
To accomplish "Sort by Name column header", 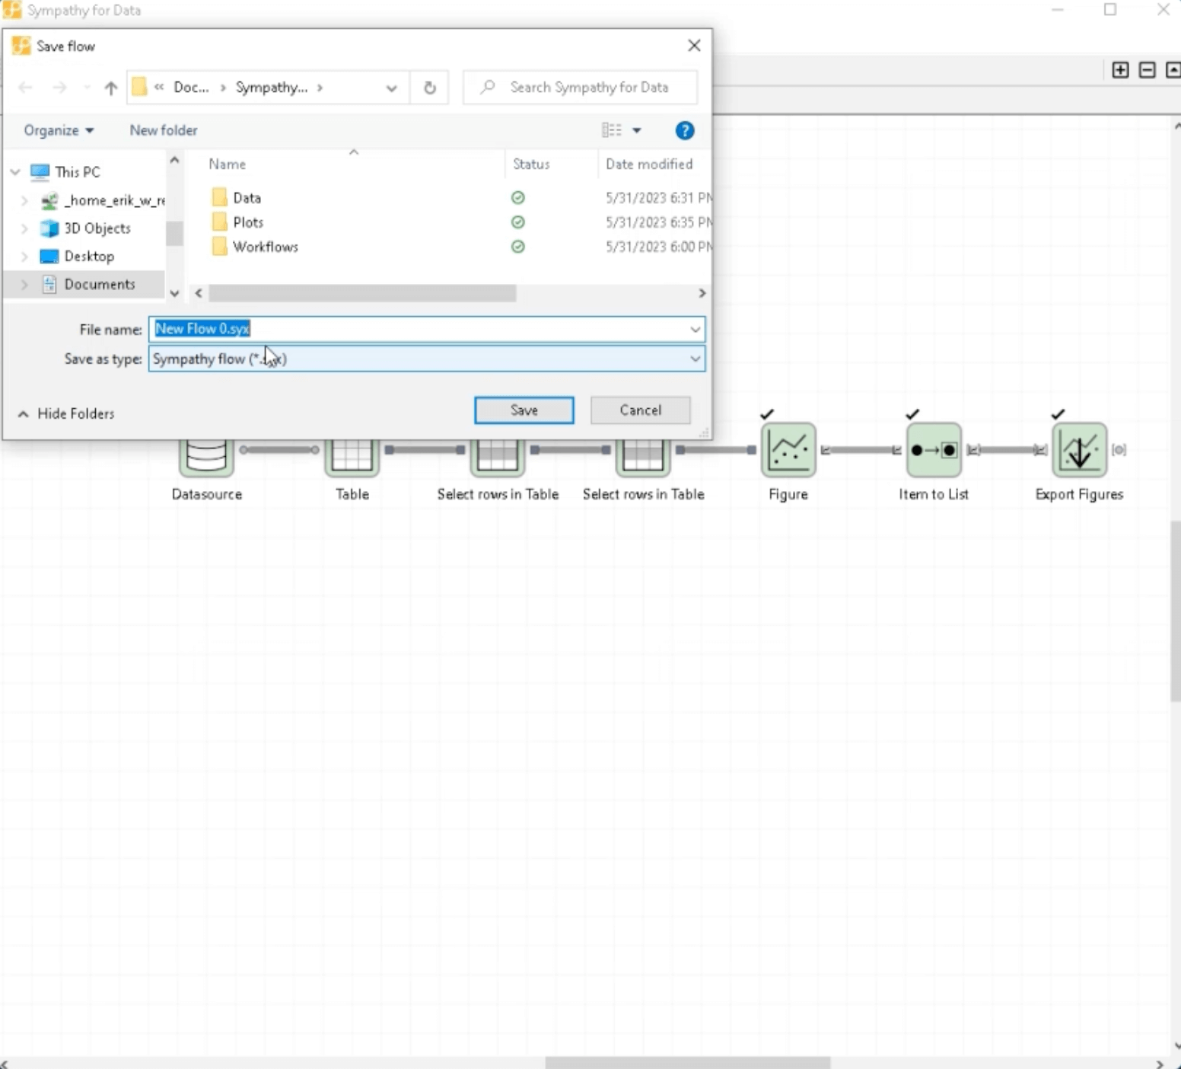I will coord(228,164).
